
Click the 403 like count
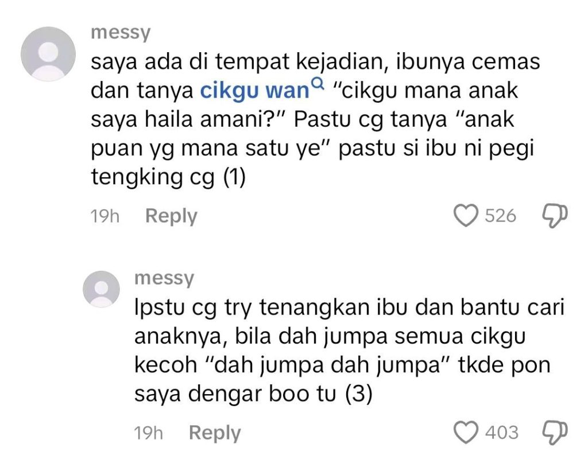click(x=502, y=432)
